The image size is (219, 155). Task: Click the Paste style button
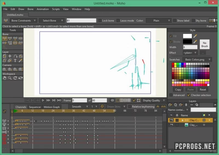(x=191, y=90)
